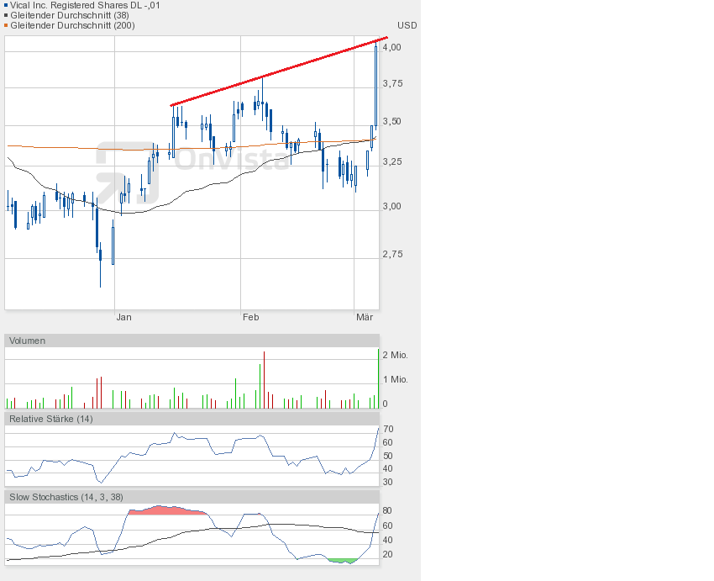714x581 pixels.
Task: Click the green oversold area in Slow Stochastics
Action: coord(343,561)
